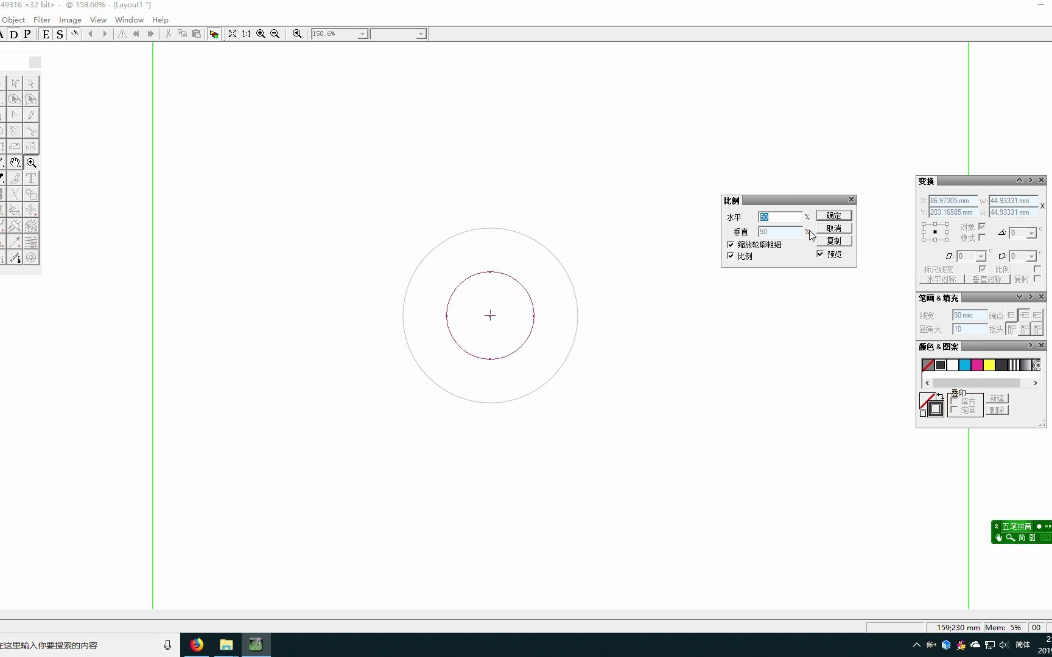
Task: Click the 水平对称 button
Action: [x=941, y=280]
